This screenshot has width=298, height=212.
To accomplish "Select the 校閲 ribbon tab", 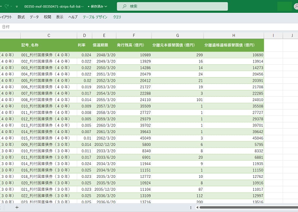I will [47, 17].
